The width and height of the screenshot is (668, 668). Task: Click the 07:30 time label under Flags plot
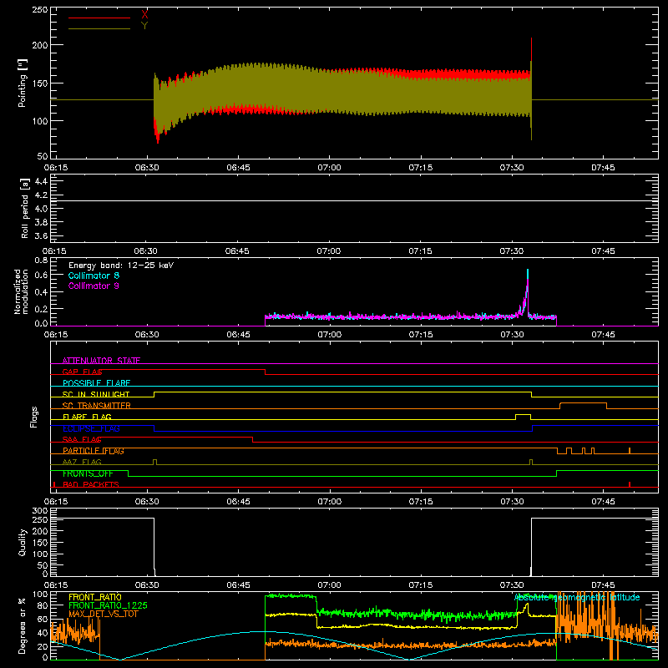point(512,502)
